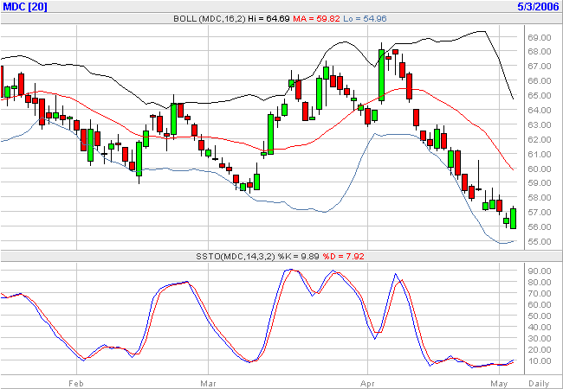Click the 70.00 stochastic axis label

[x=540, y=294]
